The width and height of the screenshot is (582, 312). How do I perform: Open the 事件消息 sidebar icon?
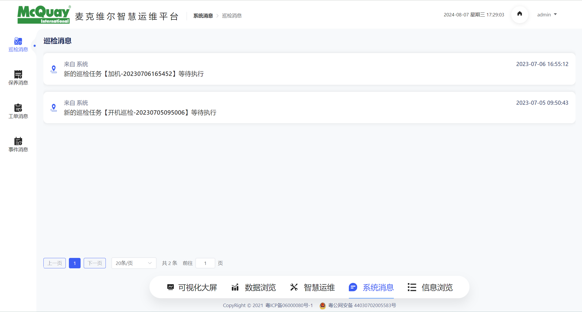tap(18, 141)
